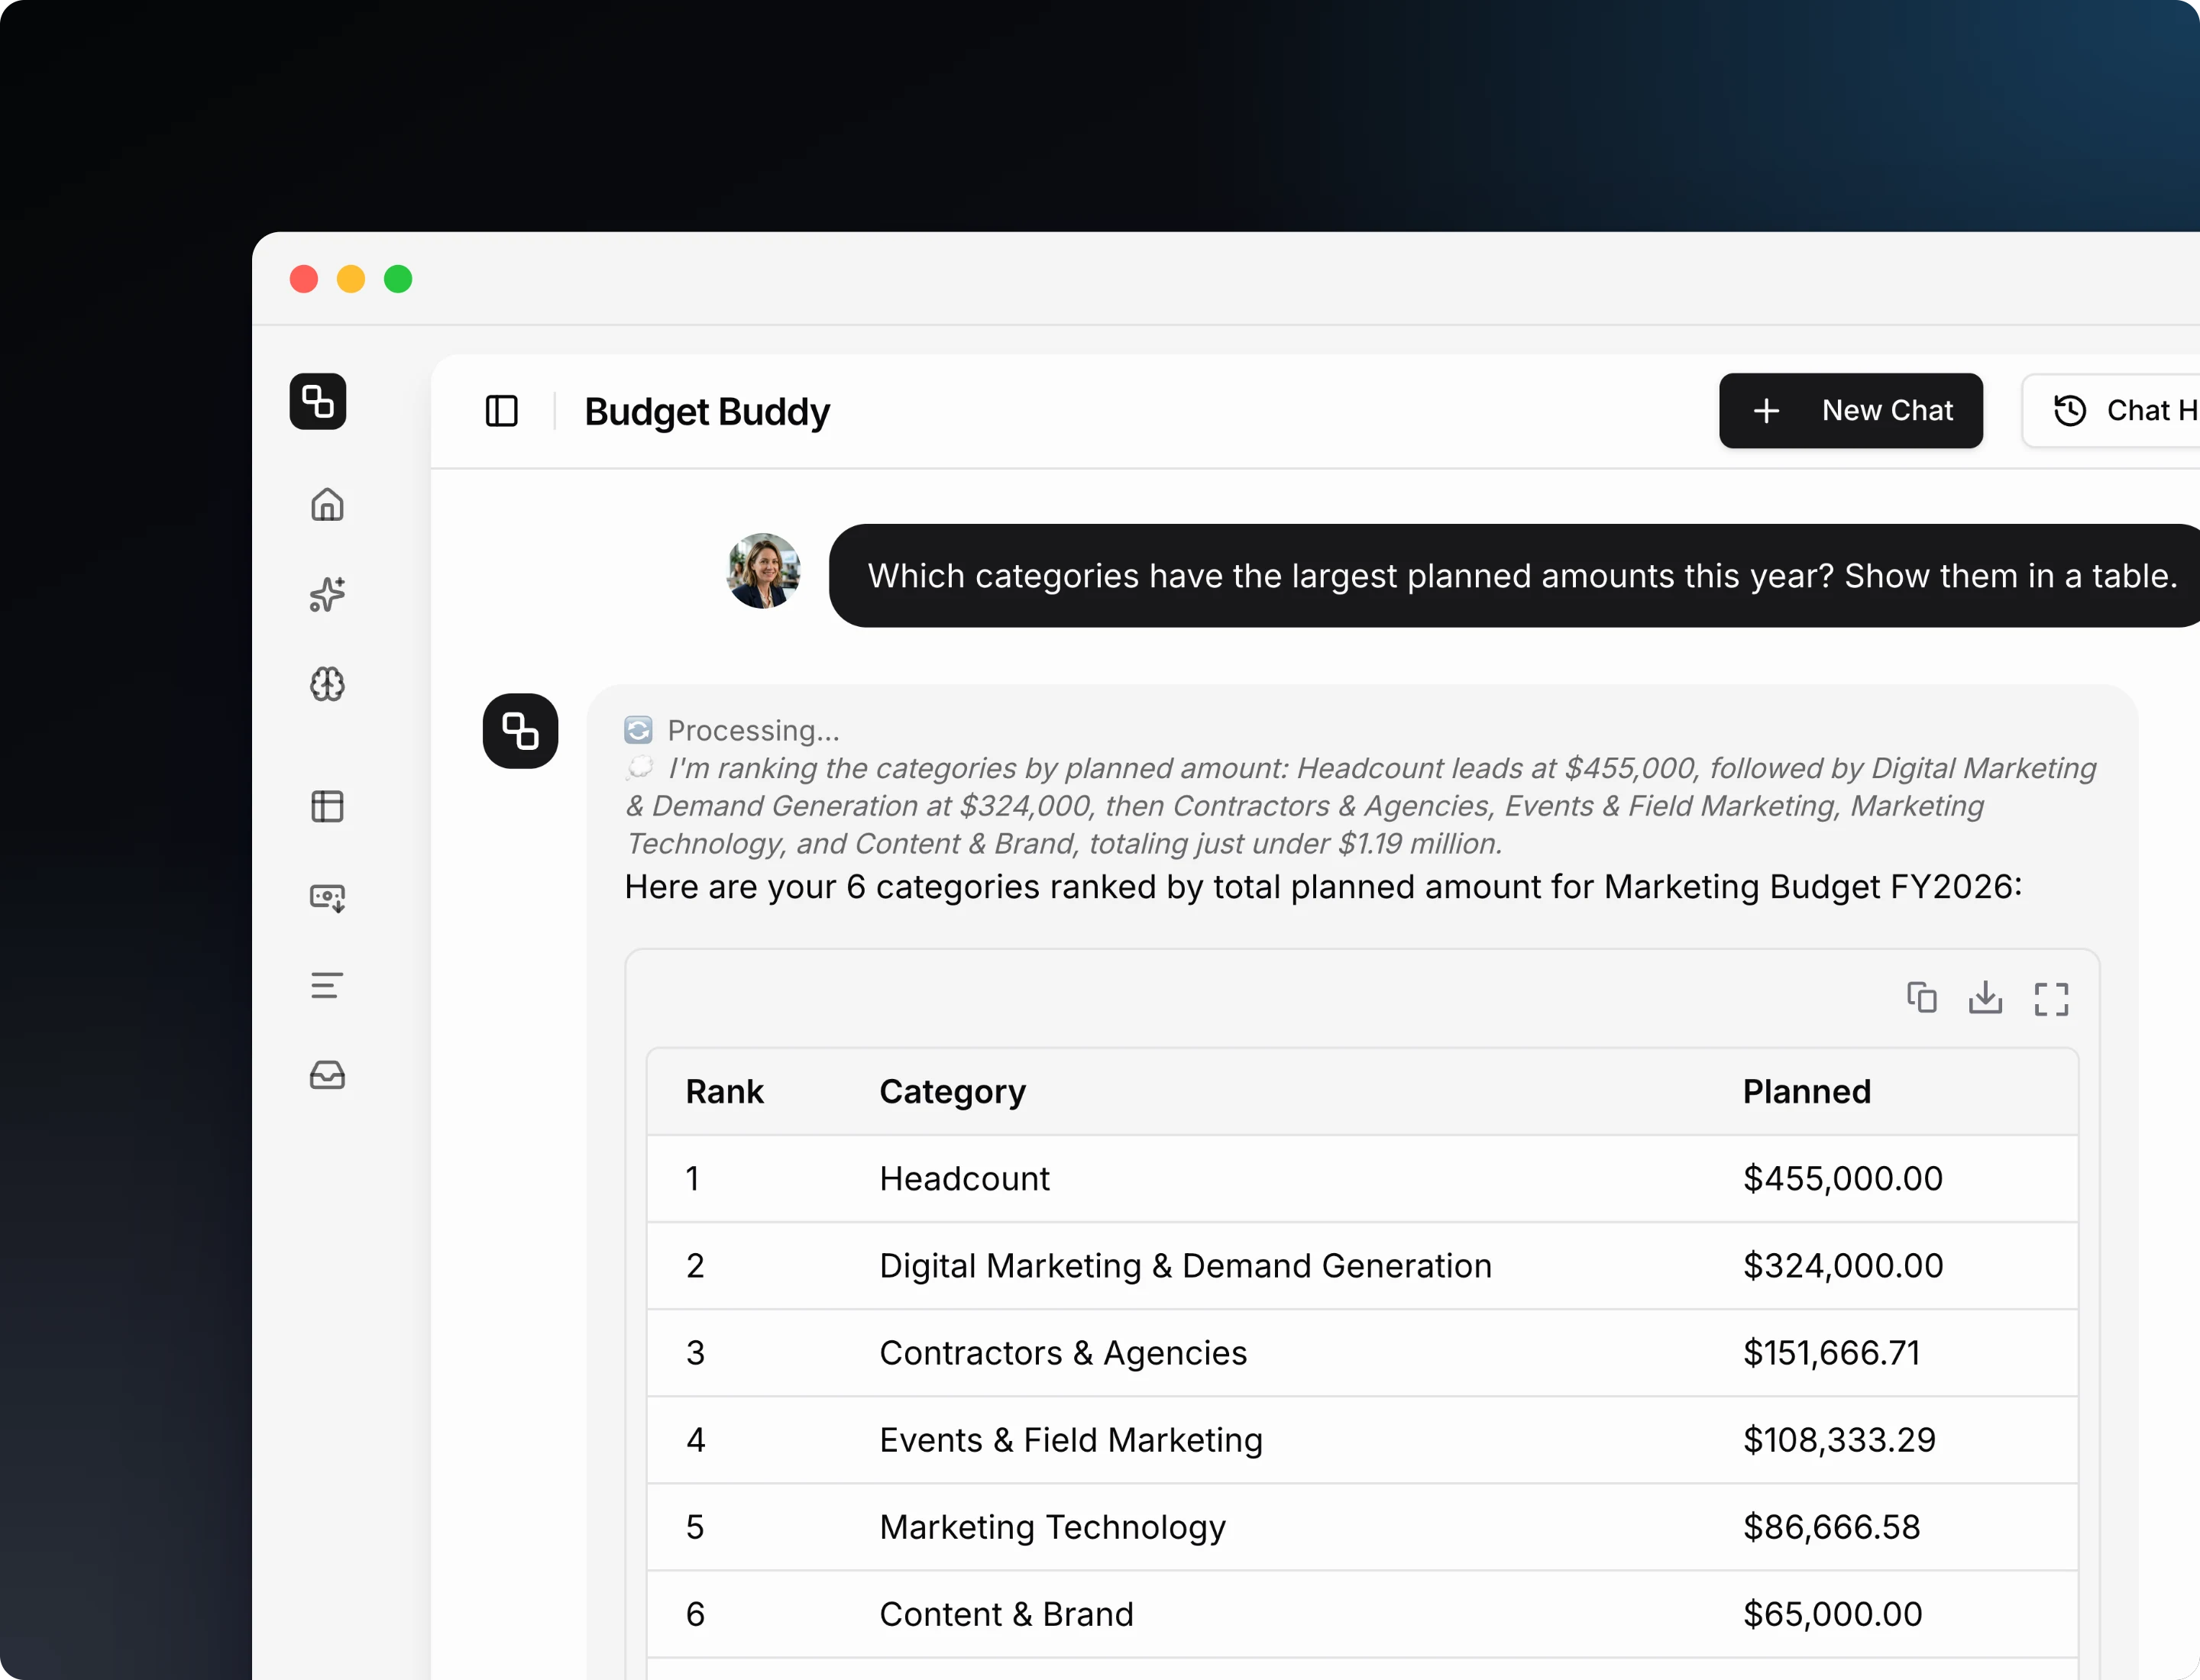Viewport: 2200px width, 1680px height.
Task: Open Chat History
Action: (2111, 411)
